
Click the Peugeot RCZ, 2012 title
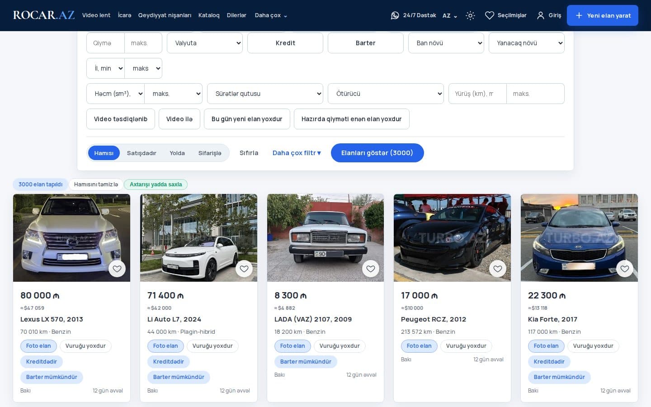pos(434,319)
